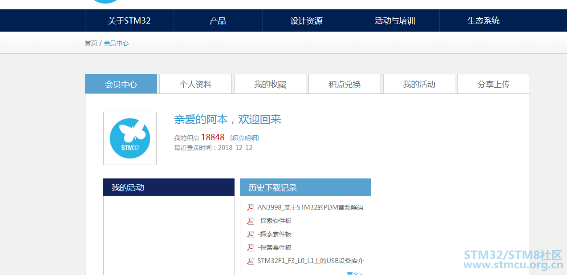Click PDF icon beside AN3998 download
The image size is (567, 275).
(x=251, y=208)
